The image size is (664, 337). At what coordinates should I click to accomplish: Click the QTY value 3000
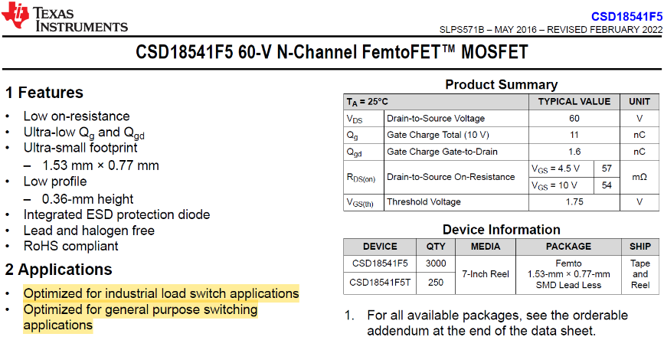pyautogui.click(x=435, y=264)
